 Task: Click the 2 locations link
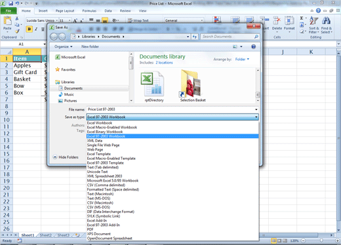pyautogui.click(x=164, y=63)
